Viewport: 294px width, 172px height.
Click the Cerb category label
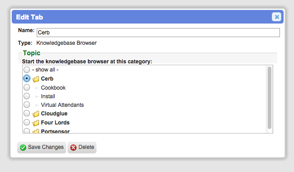(x=47, y=79)
